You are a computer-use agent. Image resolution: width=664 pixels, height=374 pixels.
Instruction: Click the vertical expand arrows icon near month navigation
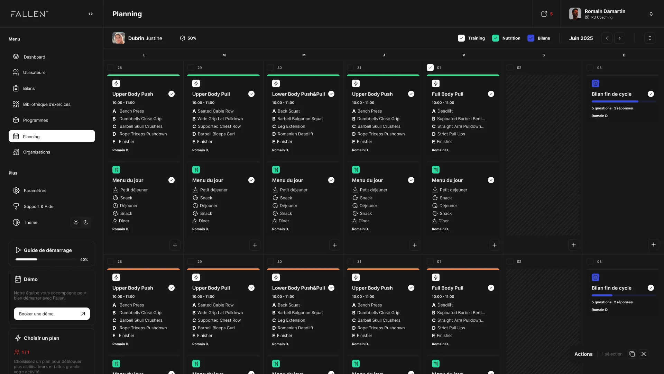click(650, 38)
